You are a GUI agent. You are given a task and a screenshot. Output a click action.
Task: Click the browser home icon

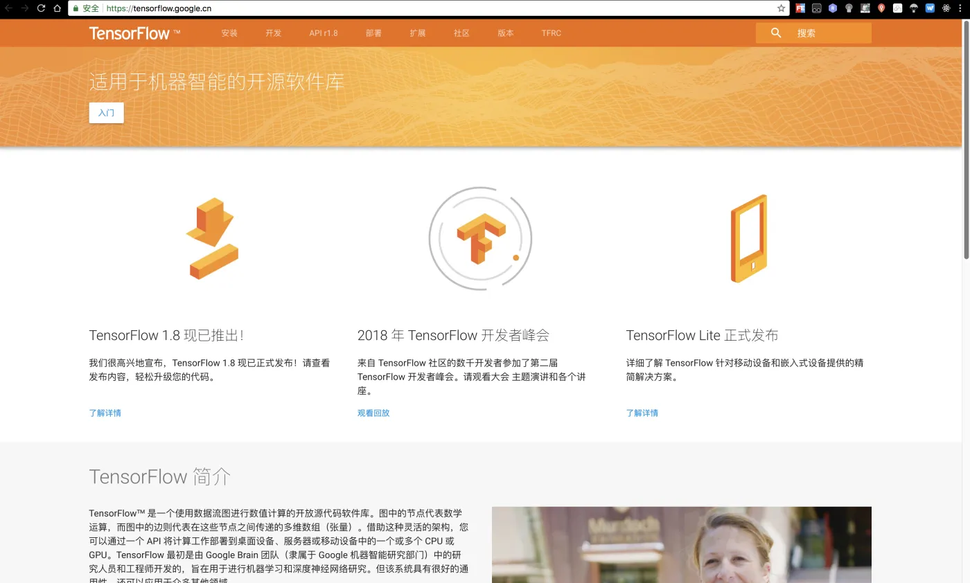click(x=58, y=8)
